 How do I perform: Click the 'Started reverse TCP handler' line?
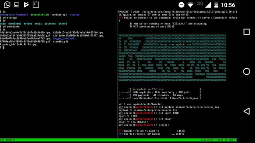tap(151, 134)
